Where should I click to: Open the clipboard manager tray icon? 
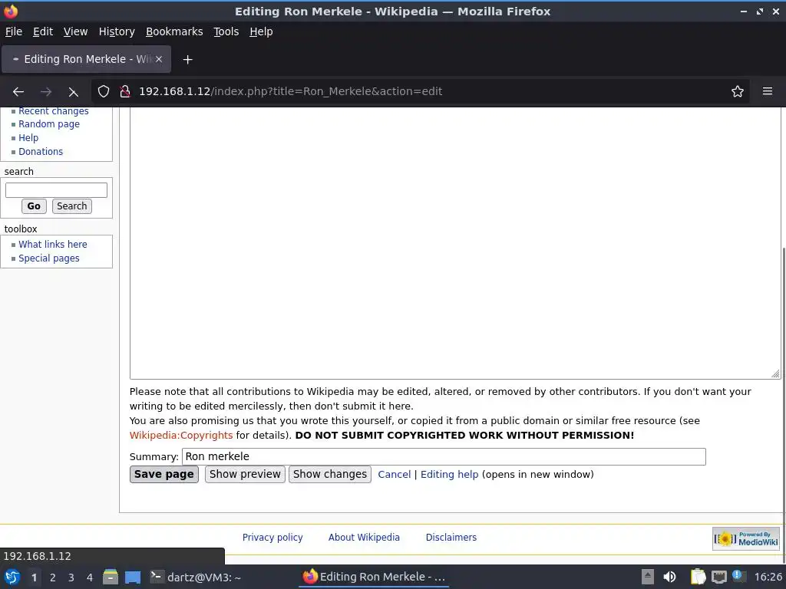698,577
